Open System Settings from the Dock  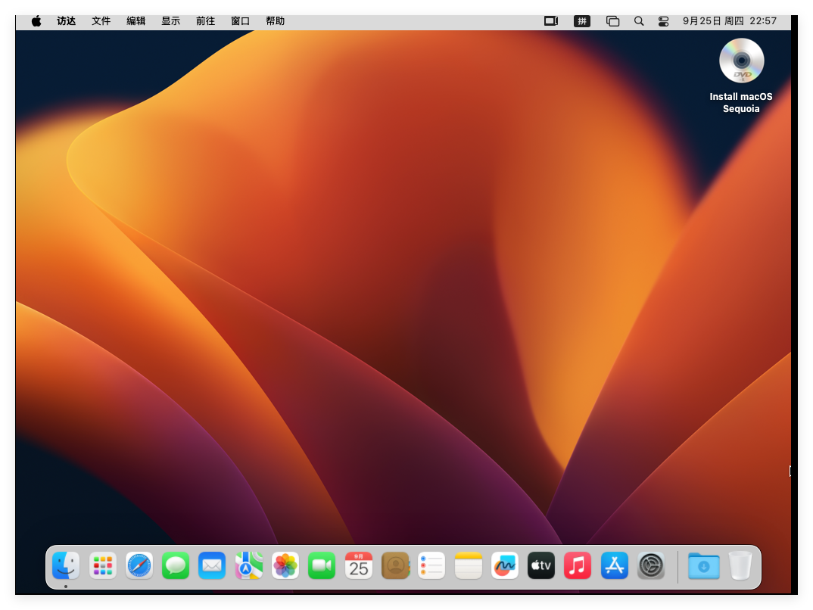pos(651,565)
